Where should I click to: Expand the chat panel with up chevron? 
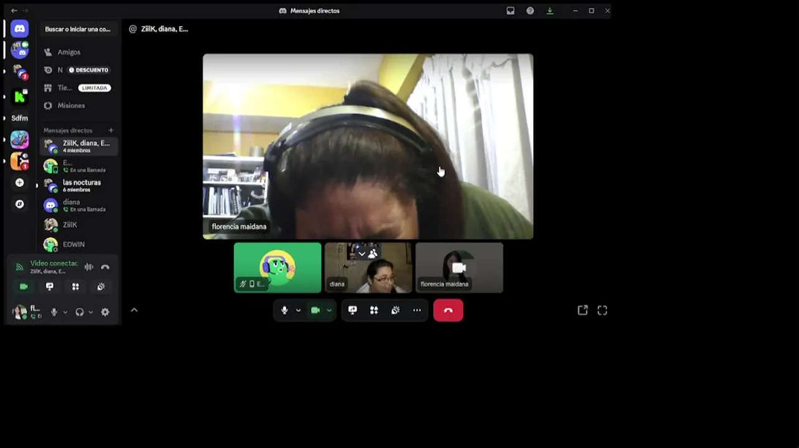point(134,310)
